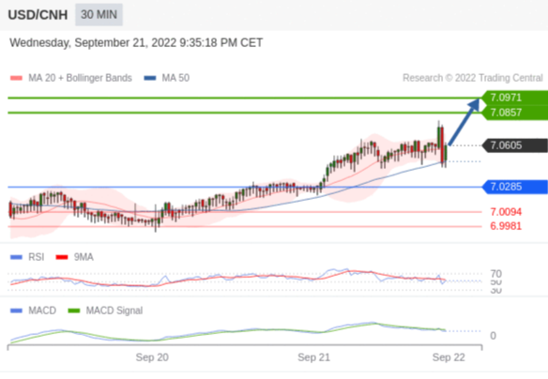Click the blue 7.0285 pivot tag
This screenshot has height=379, width=548.
point(514,187)
